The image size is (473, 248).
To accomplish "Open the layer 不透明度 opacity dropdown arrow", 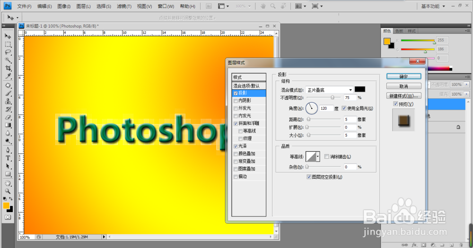I will coord(467,84).
